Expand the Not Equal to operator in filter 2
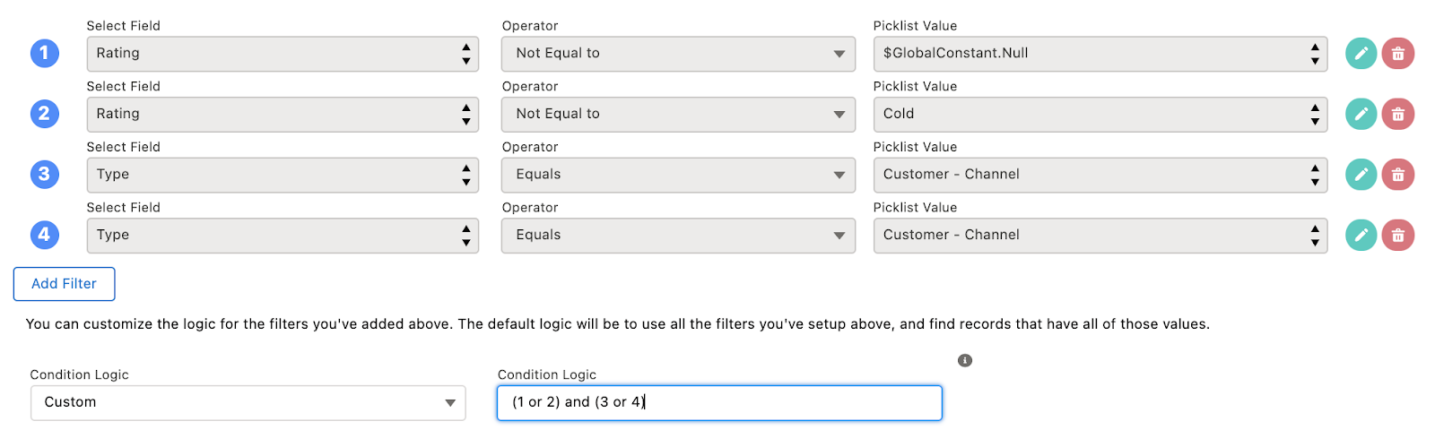The height and width of the screenshot is (447, 1435). point(678,114)
